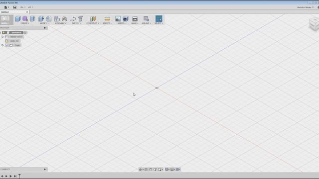Select the purple Create Form tool
The height and width of the screenshot is (179, 319).
(25, 19)
